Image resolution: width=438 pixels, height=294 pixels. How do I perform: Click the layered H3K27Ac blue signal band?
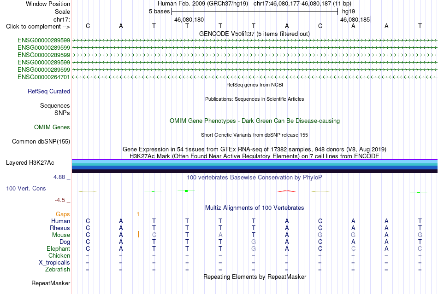coord(255,166)
